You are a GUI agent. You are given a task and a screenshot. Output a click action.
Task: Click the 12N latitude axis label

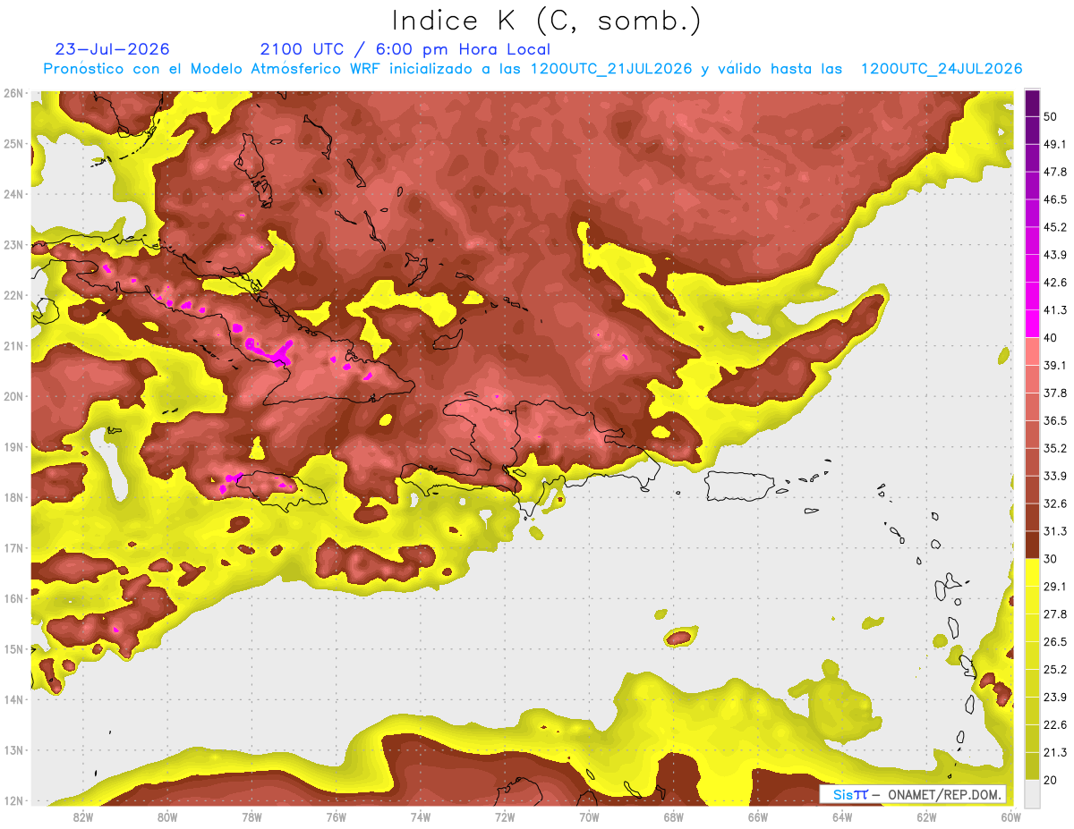(x=13, y=800)
